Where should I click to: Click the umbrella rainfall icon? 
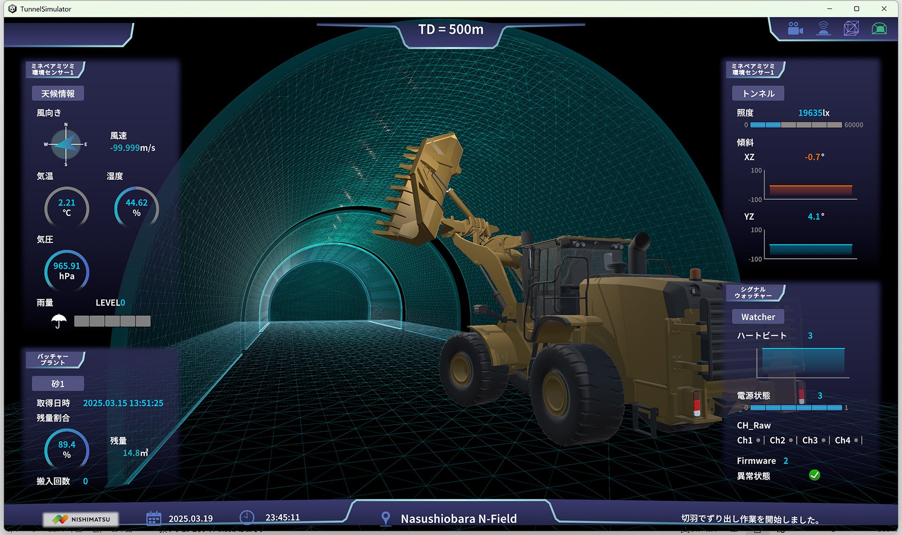click(x=59, y=321)
